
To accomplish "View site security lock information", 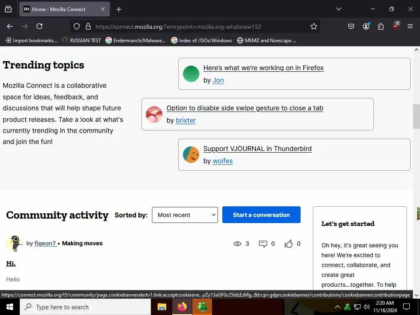I will [x=88, y=26].
